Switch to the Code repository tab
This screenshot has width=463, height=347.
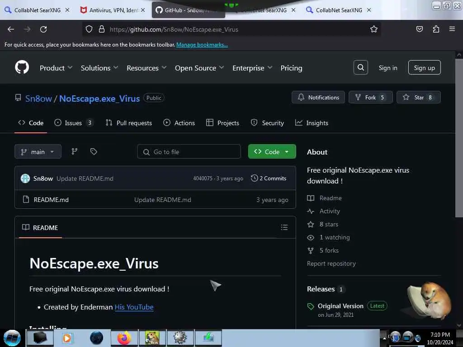(31, 123)
